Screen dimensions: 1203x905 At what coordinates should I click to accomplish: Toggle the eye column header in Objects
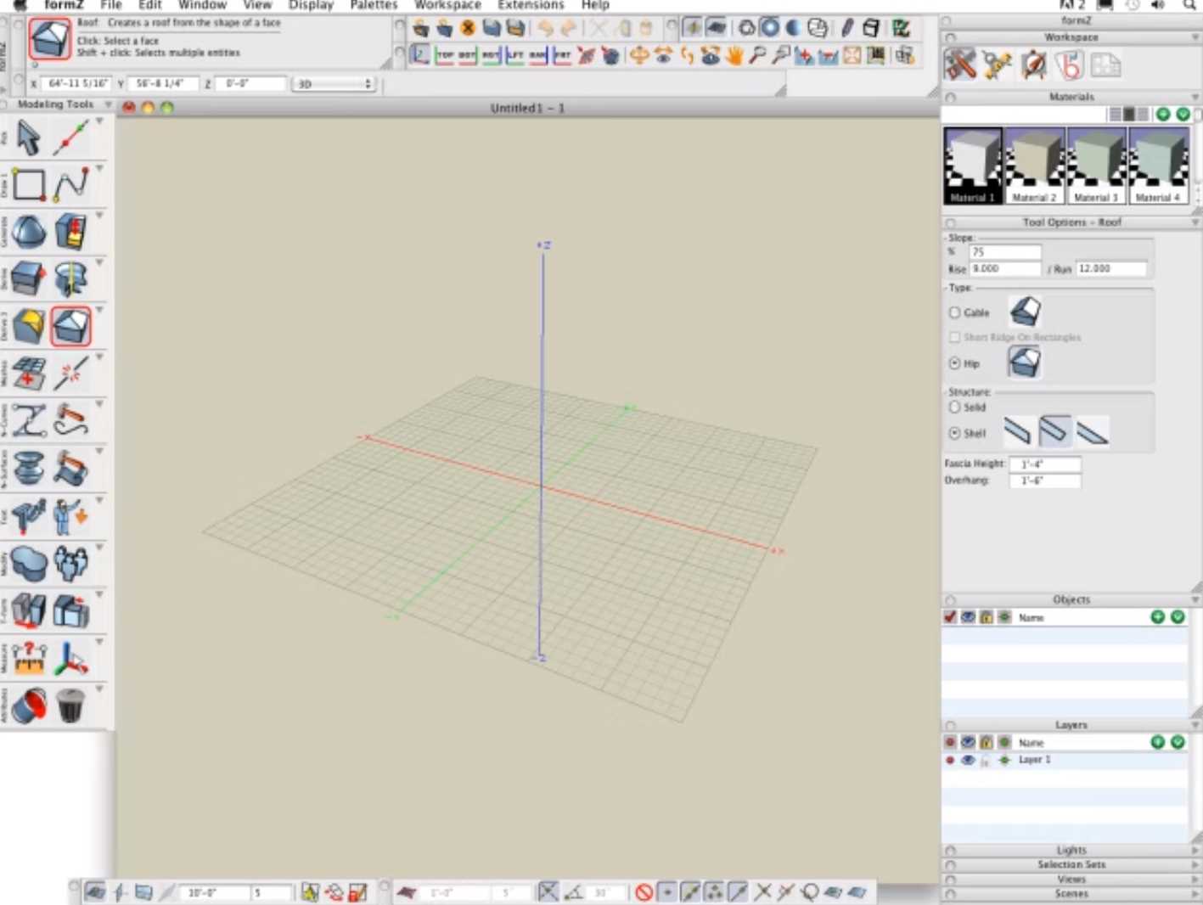(x=968, y=617)
